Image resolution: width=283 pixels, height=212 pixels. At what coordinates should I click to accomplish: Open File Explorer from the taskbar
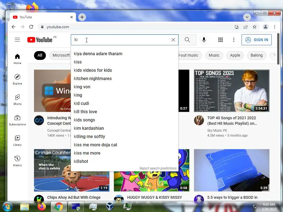tap(25, 206)
